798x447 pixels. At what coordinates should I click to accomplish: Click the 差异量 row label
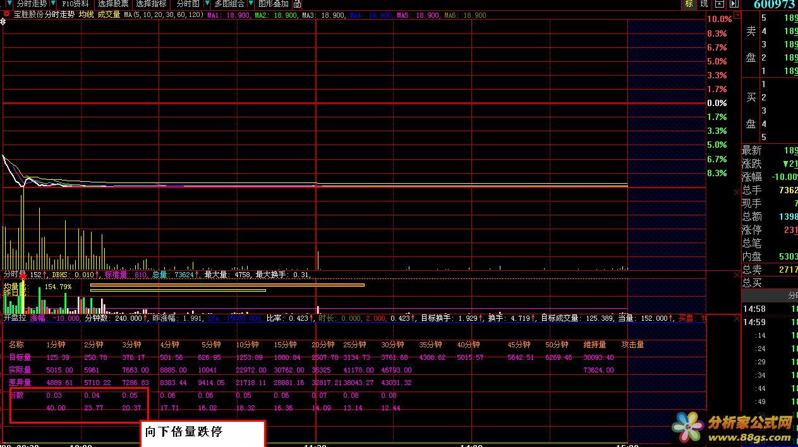[x=20, y=383]
